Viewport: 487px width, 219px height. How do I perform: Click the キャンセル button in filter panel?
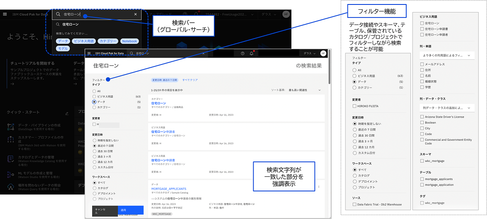pyautogui.click(x=105, y=210)
